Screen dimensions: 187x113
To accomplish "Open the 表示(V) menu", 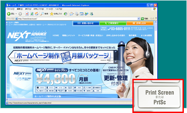I will 28,9.
